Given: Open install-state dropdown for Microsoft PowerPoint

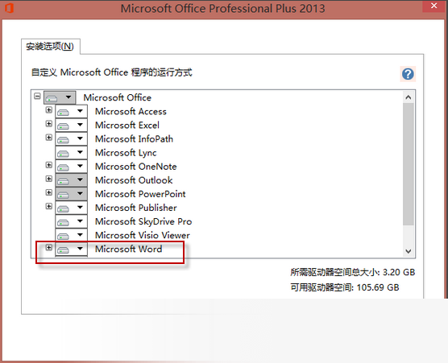Looking at the screenshot, I should click(71, 194).
